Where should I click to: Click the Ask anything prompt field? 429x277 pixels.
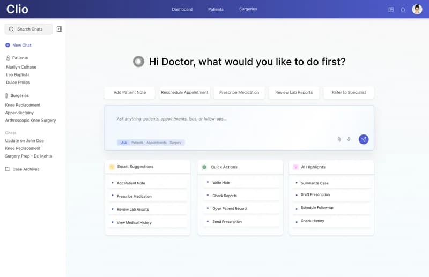pyautogui.click(x=239, y=128)
